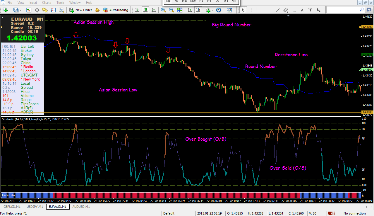Click the MetaEditor yellow book icon
The image size is (374, 216).
point(97,10)
